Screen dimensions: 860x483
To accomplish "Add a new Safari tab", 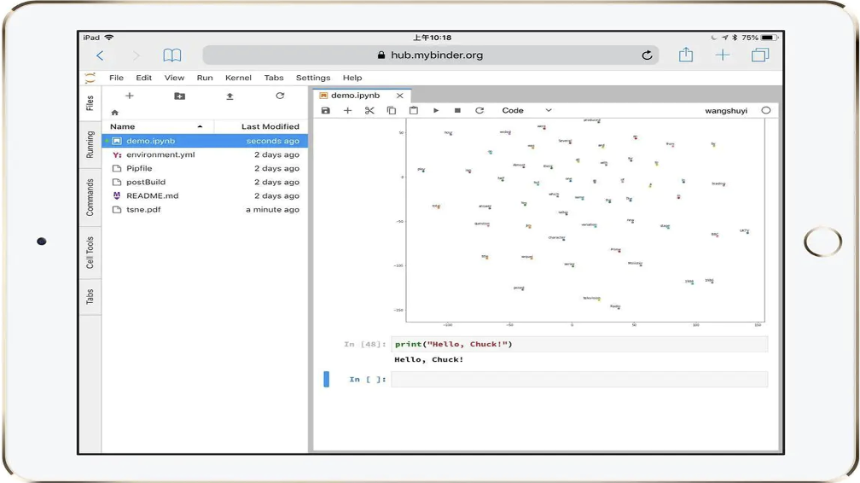I will (723, 55).
